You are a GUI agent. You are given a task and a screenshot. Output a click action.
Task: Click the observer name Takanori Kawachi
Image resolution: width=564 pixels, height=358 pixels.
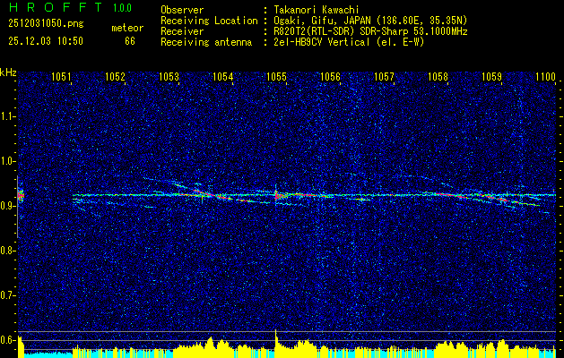coord(317,10)
